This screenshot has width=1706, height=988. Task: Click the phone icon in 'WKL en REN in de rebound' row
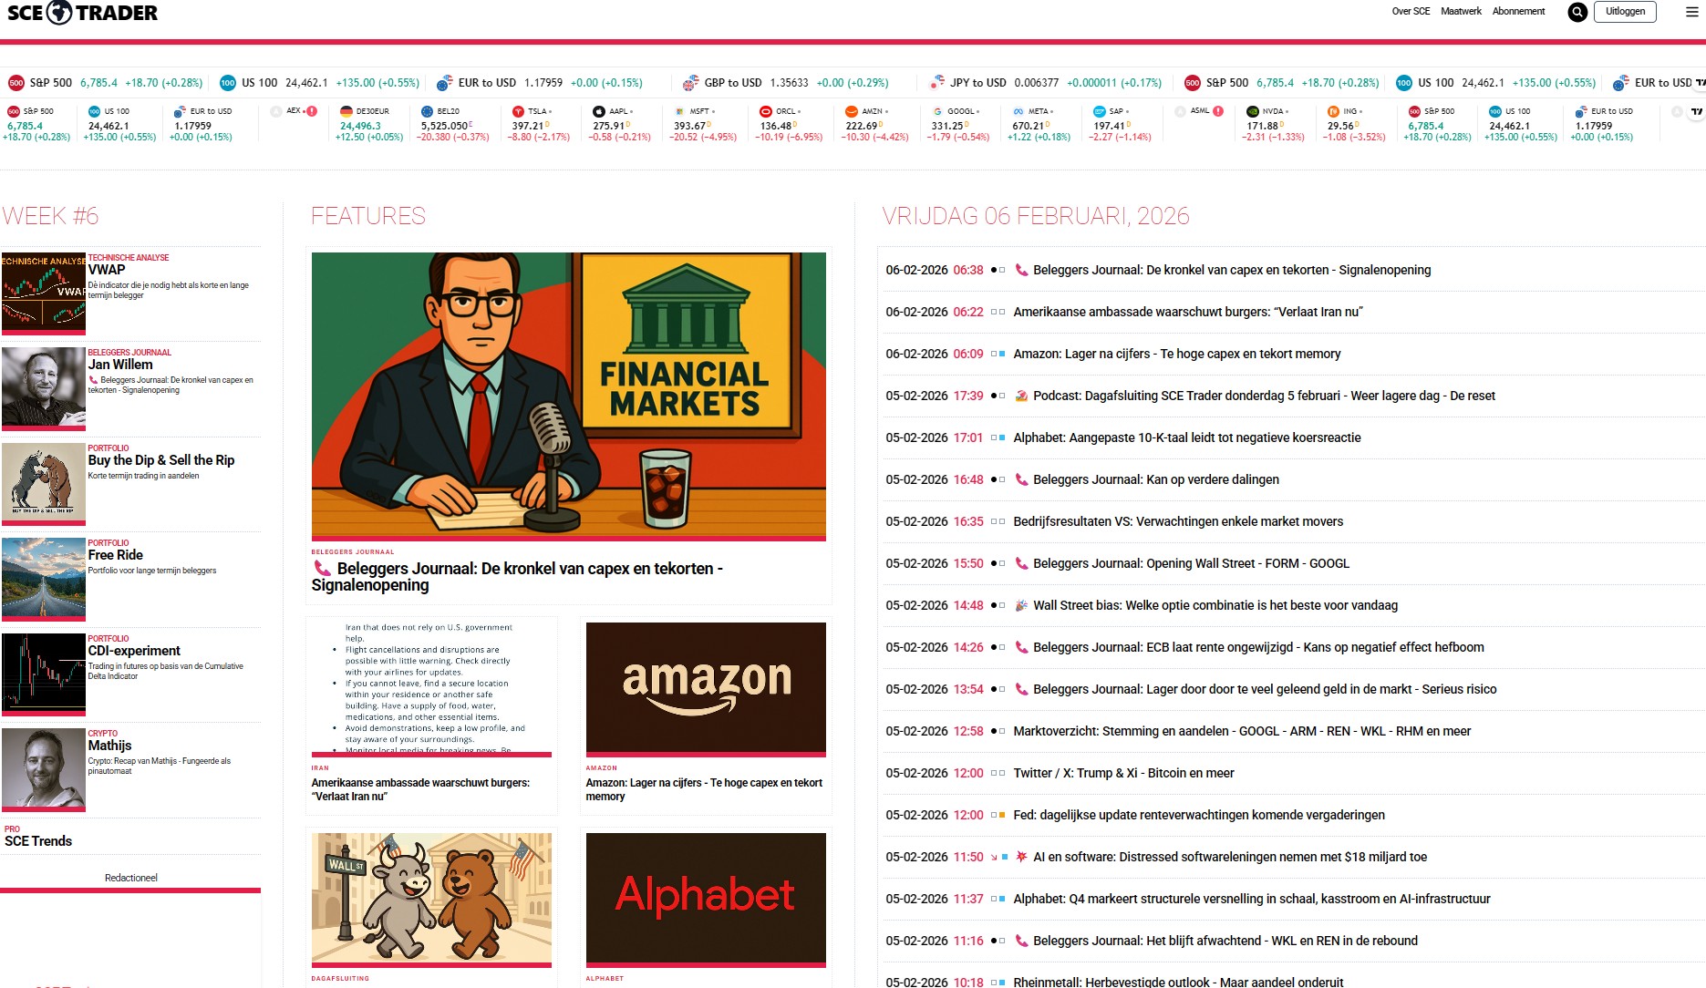click(1021, 941)
